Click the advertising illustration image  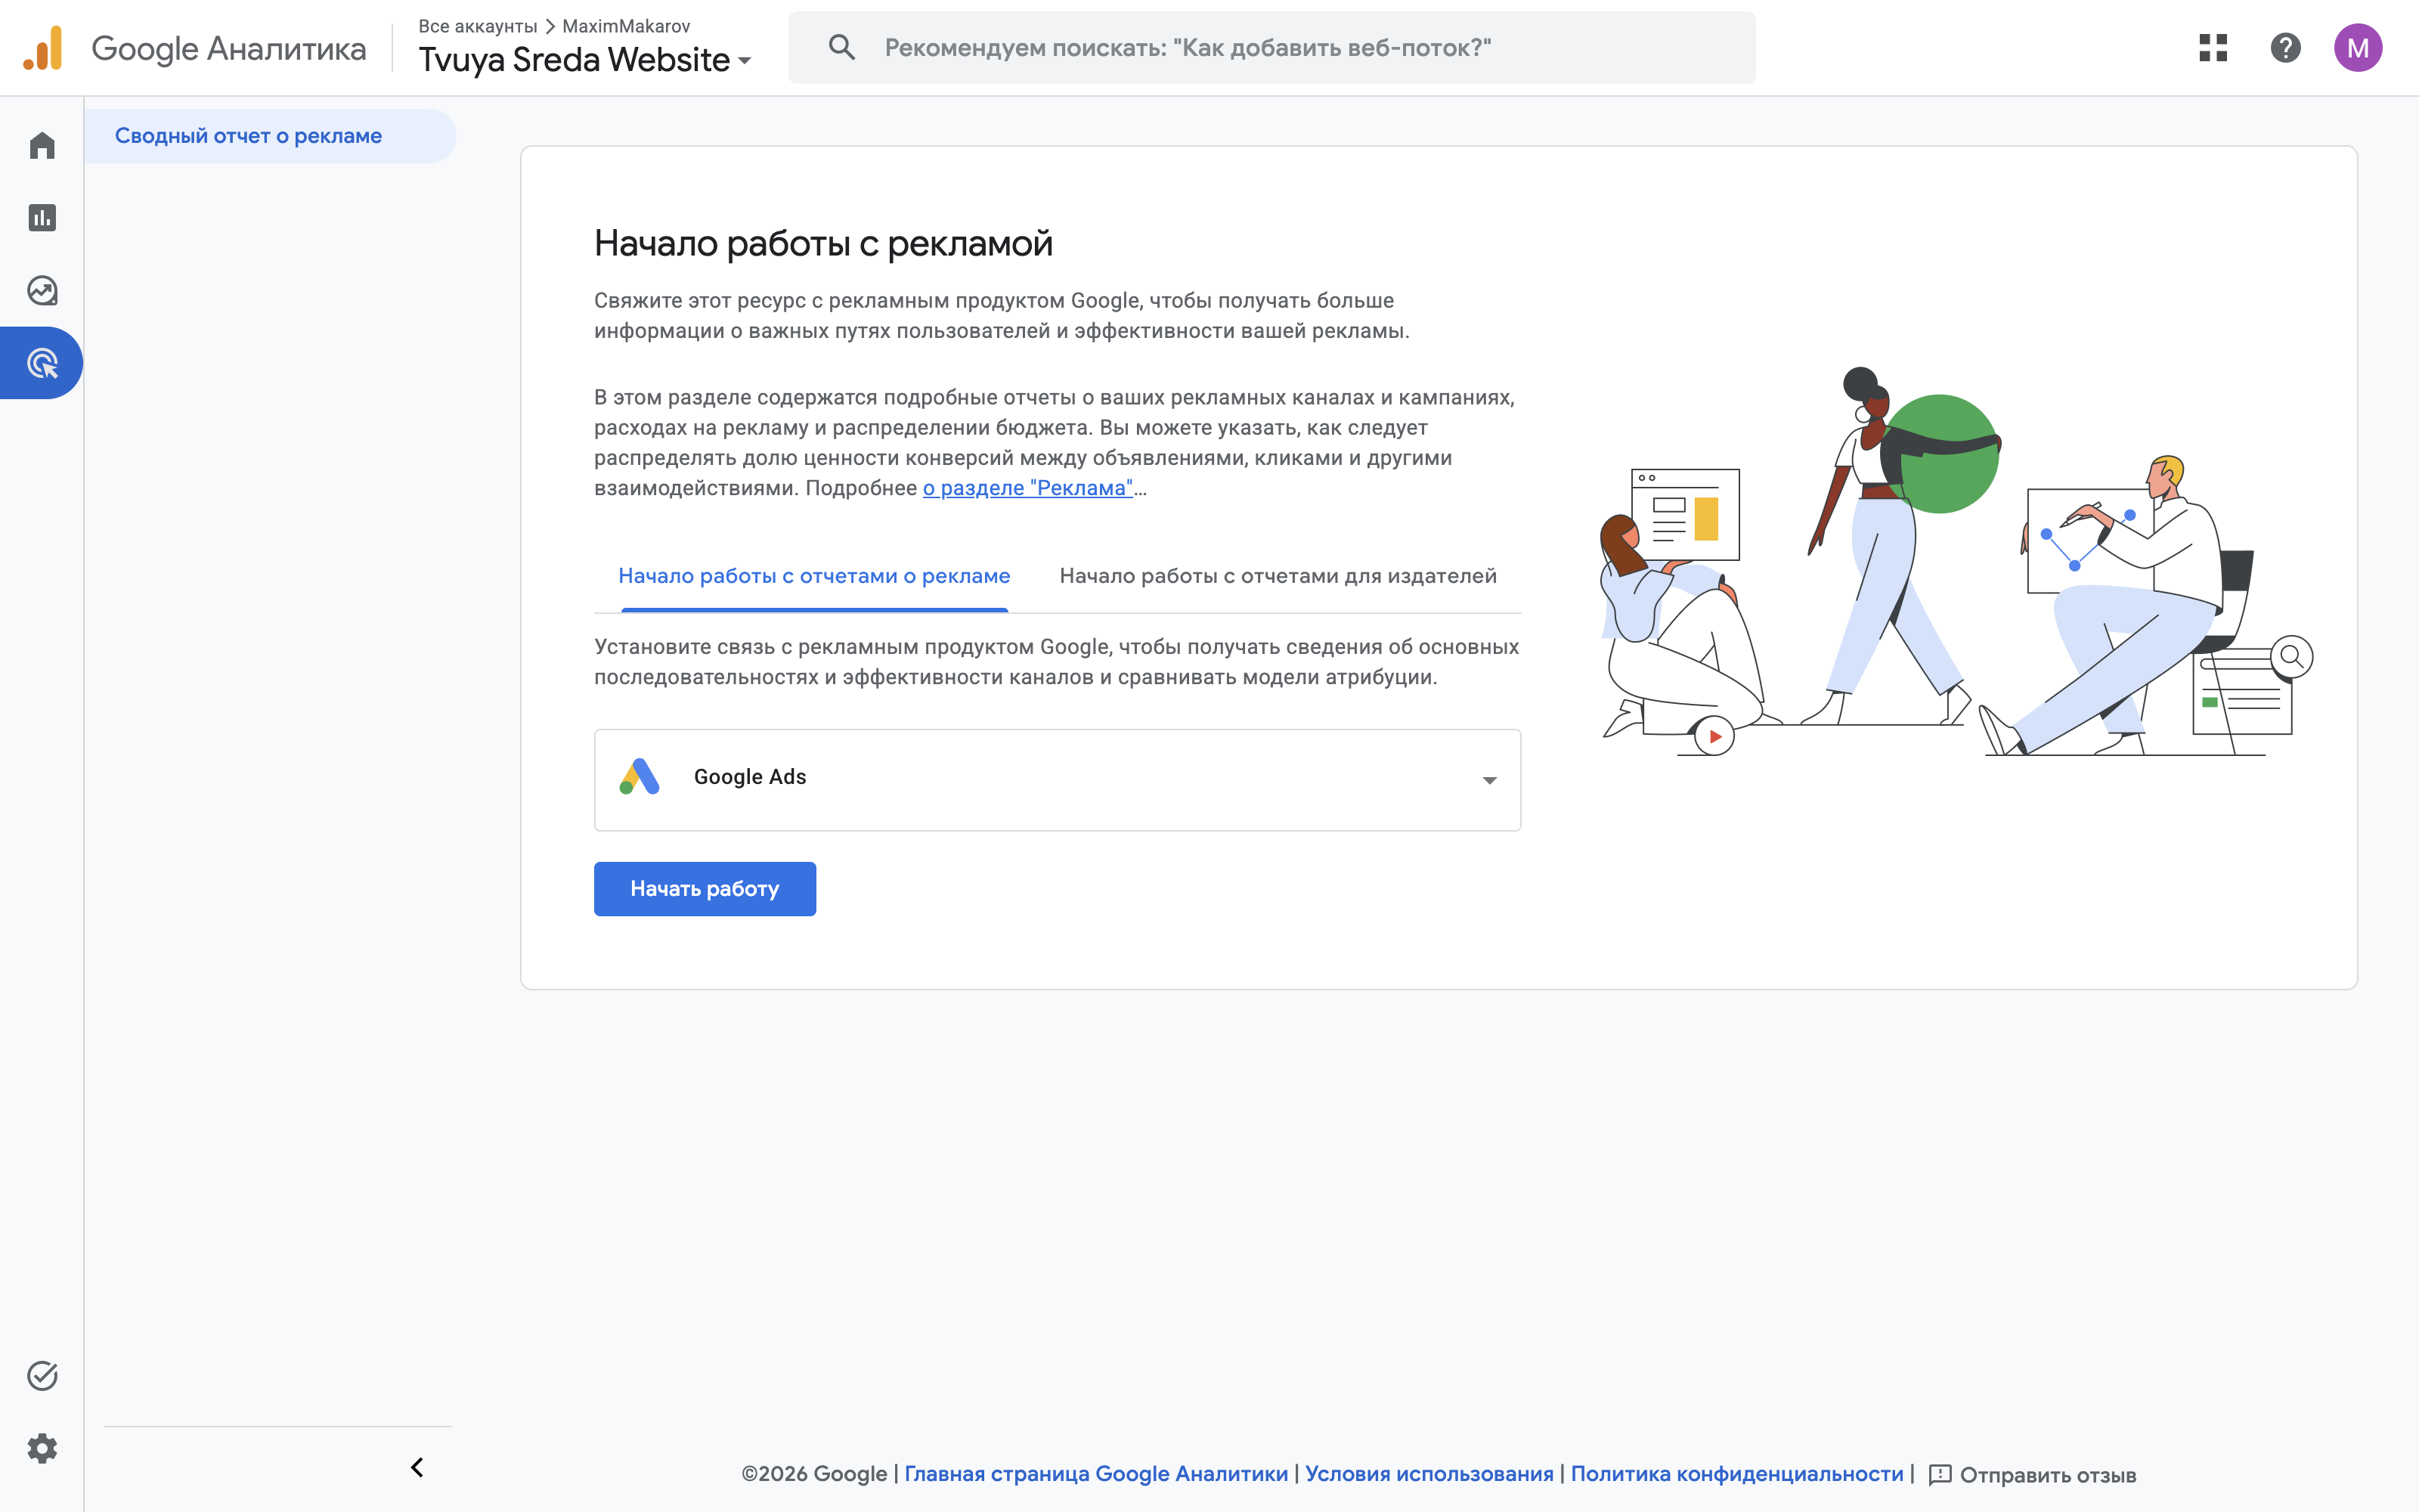pos(1956,561)
